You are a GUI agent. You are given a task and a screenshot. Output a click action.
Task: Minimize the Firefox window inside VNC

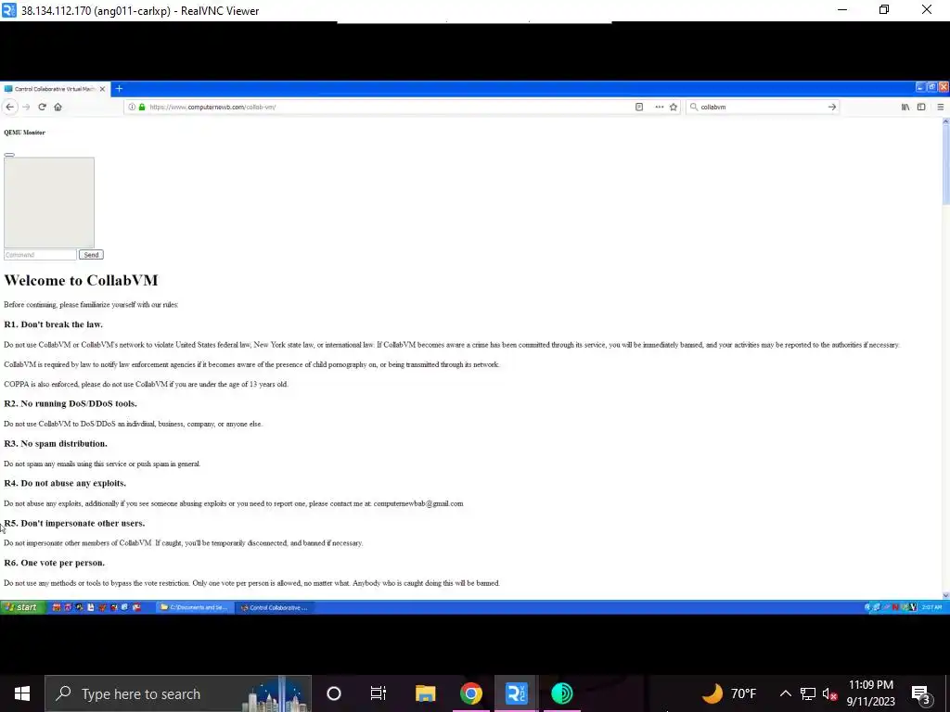click(x=920, y=88)
